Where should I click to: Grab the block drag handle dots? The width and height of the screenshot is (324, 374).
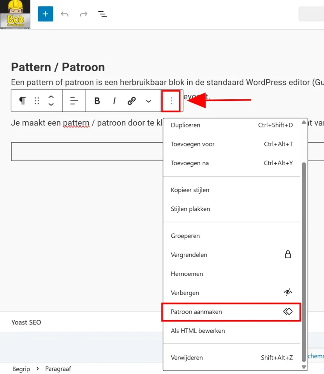pos(37,101)
